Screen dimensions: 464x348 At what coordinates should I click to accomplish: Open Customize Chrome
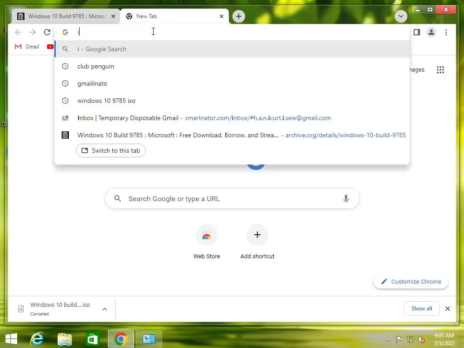[411, 282]
